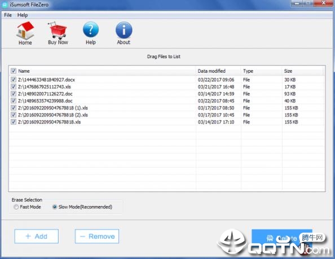Click the 40 KB size cell
The image size is (335, 259).
coord(290,101)
